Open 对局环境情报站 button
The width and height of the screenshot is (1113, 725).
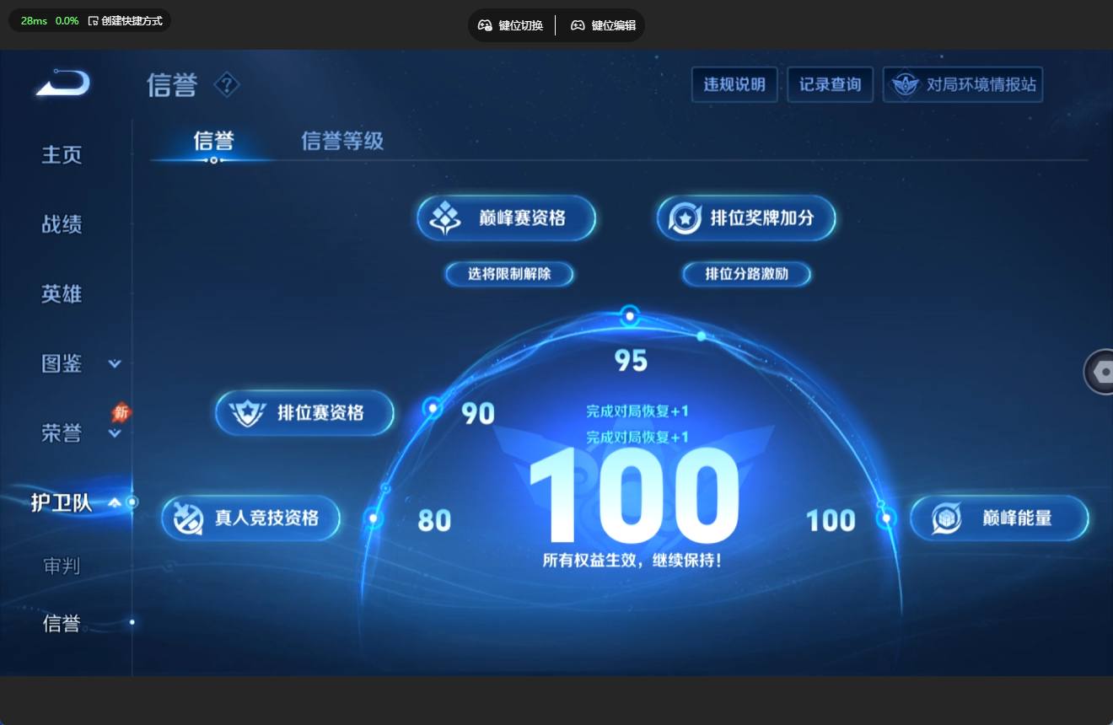pos(963,84)
